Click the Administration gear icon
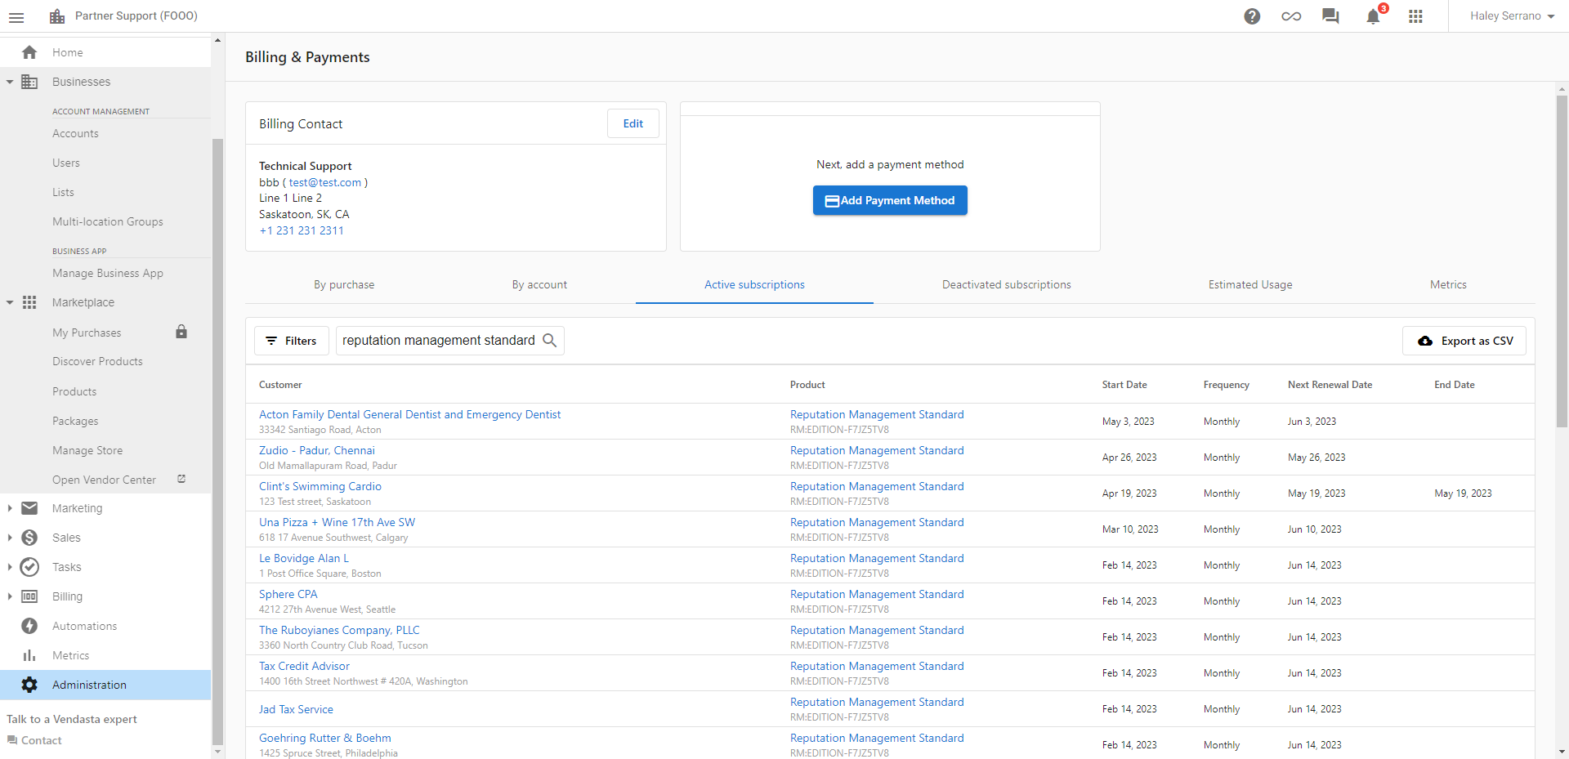This screenshot has height=759, width=1569. [29, 685]
